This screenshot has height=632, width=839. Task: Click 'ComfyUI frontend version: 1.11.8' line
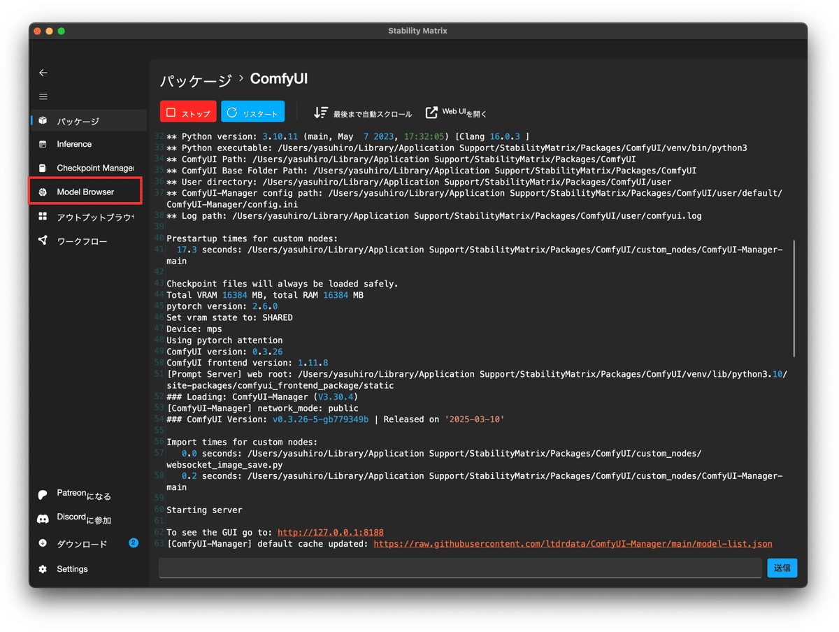pyautogui.click(x=247, y=362)
